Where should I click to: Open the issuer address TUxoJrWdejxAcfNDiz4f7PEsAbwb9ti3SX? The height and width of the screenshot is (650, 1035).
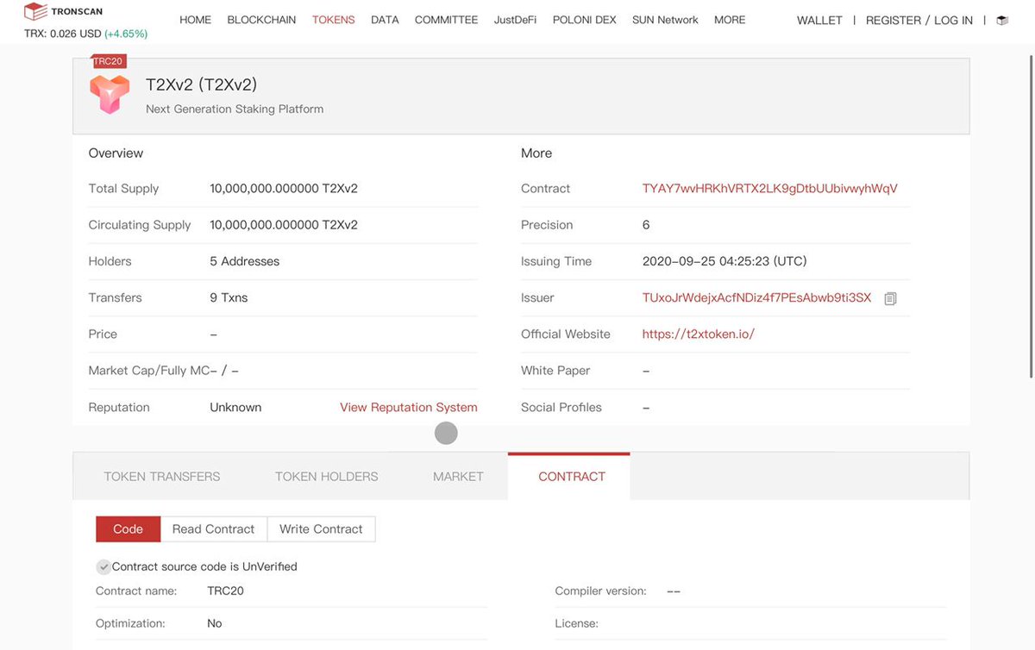tap(756, 298)
